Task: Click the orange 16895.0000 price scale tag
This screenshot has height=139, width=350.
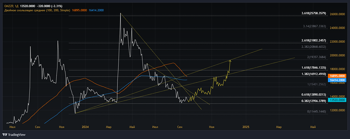Action: pos(337,76)
